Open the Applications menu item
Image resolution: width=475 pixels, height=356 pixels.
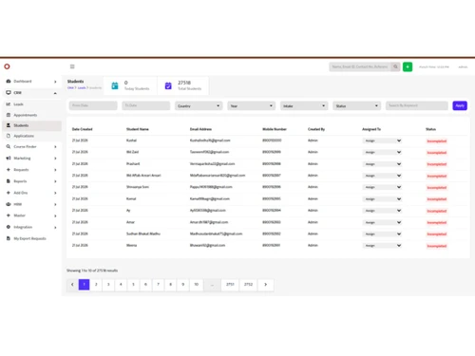click(x=24, y=136)
